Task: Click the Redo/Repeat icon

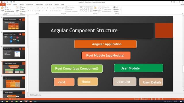Action: (11, 2)
